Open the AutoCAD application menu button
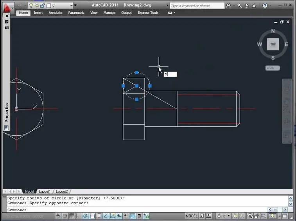The height and width of the screenshot is (221, 296). click(x=7, y=8)
